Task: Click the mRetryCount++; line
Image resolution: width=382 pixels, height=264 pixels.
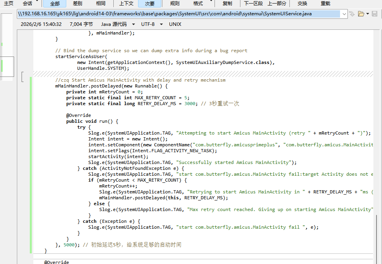Action: tap(118, 186)
